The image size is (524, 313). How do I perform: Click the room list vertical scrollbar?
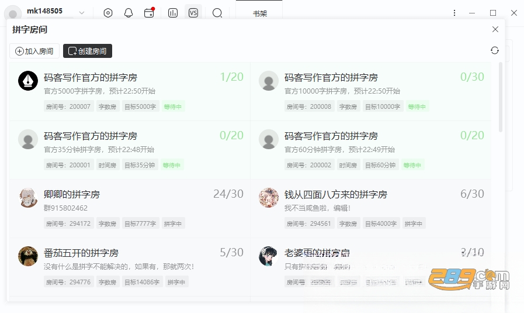(x=500, y=97)
